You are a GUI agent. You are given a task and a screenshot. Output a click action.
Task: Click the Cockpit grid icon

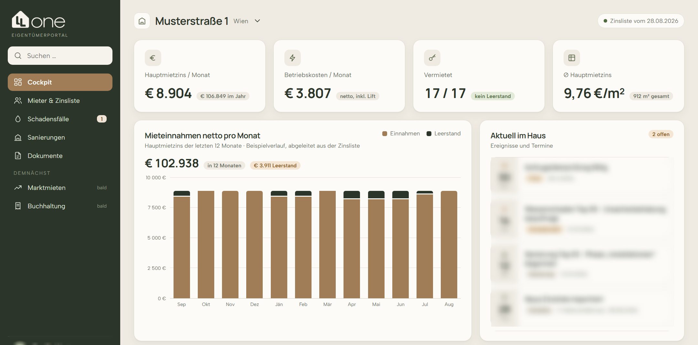tap(18, 82)
